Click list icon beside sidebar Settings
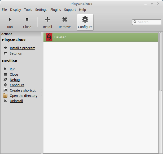This screenshot has height=154, width=163. click(x=5, y=53)
